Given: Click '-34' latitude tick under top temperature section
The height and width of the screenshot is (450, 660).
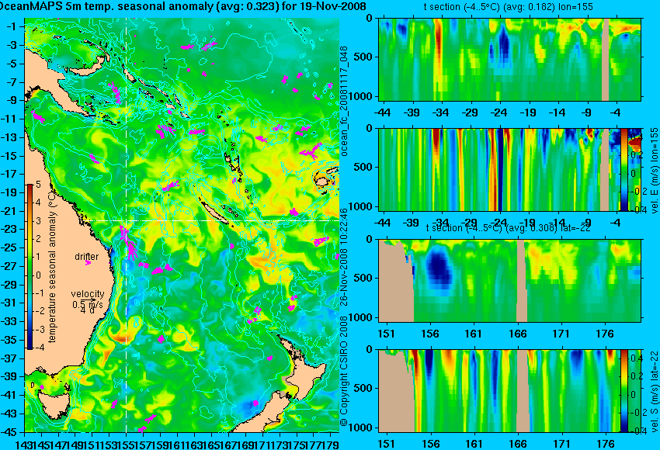Looking at the screenshot, I should (441, 112).
